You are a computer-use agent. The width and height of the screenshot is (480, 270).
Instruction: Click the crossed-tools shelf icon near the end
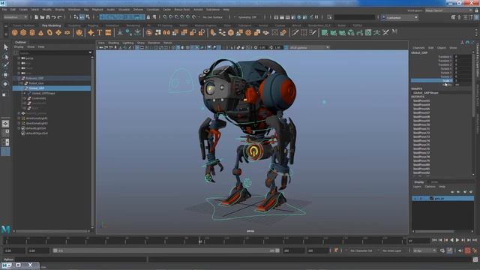385,32
